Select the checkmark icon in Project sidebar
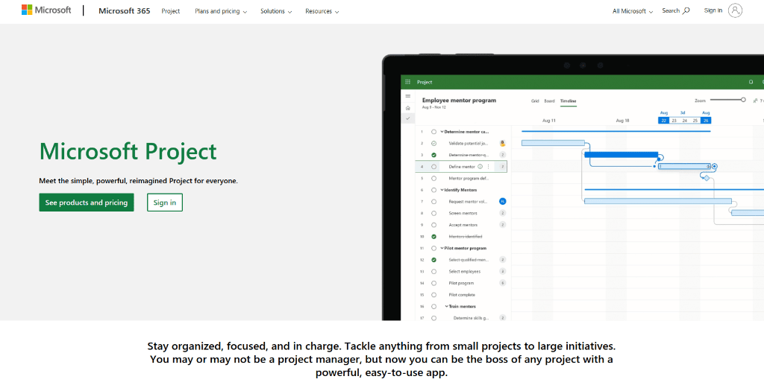This screenshot has height=388, width=764. (x=408, y=118)
